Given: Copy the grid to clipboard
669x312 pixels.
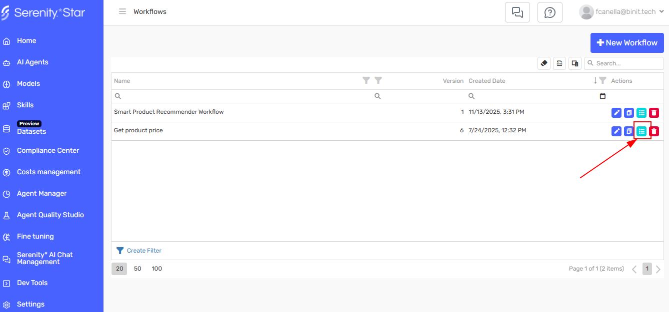Looking at the screenshot, I should [574, 63].
